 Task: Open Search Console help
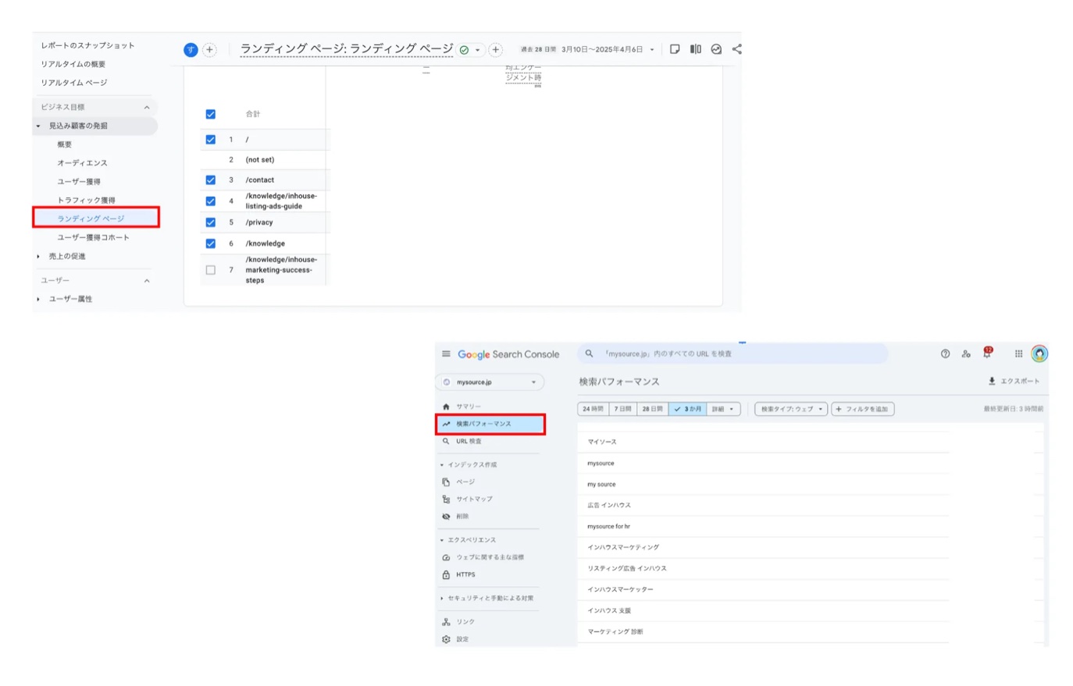(945, 354)
